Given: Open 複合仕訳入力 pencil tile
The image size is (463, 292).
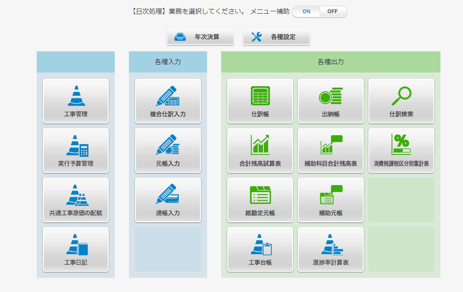Looking at the screenshot, I should pos(168,101).
